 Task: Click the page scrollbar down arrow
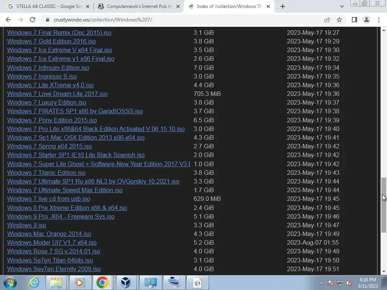pyautogui.click(x=384, y=272)
